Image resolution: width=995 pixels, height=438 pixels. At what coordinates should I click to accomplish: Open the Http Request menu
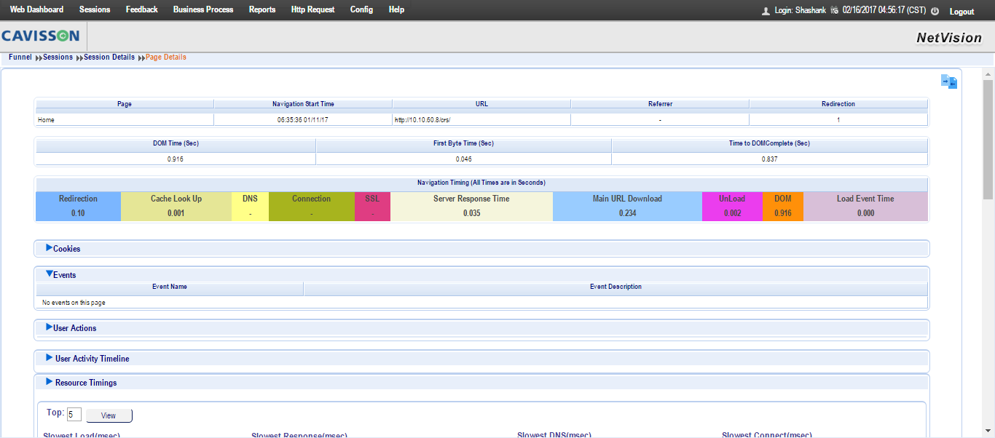(312, 9)
